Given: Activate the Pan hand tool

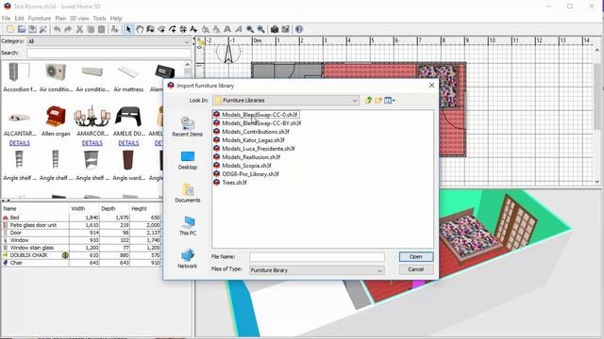Looking at the screenshot, I should point(140,29).
